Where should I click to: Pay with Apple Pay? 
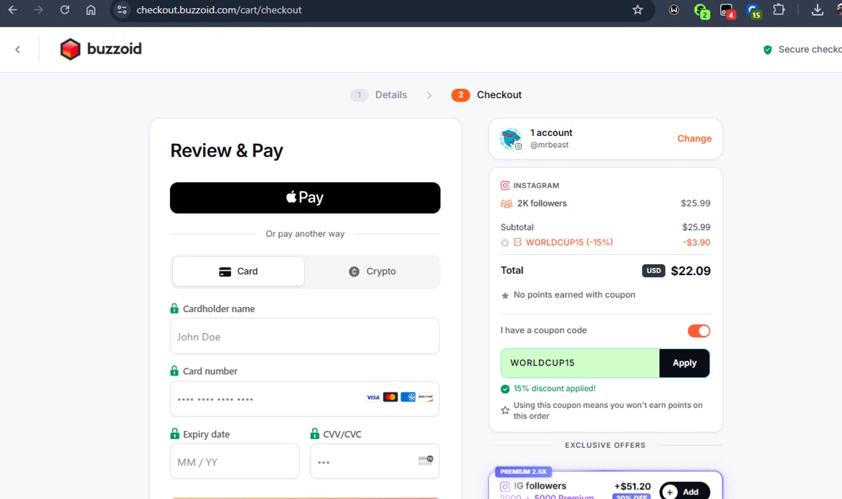[305, 198]
